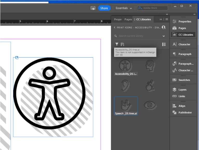The height and width of the screenshot is (150, 199).
Task: Open the Essentials workspace dropdown
Action: [124, 8]
